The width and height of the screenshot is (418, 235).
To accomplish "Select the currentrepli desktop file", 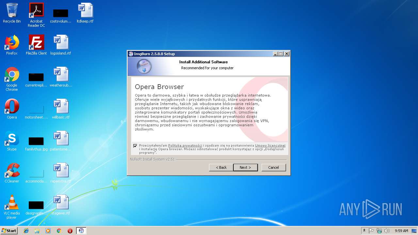I will (x=36, y=79).
